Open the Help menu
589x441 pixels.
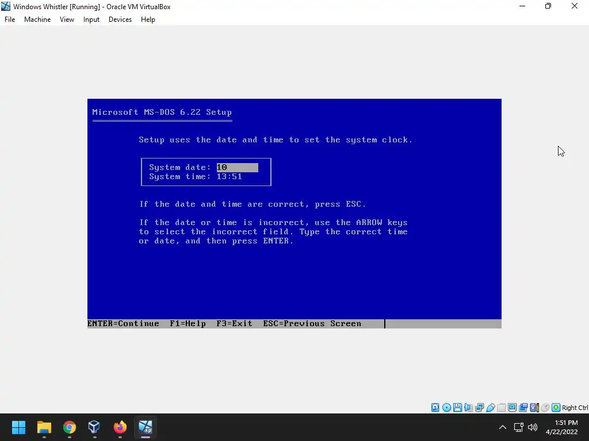(x=148, y=20)
